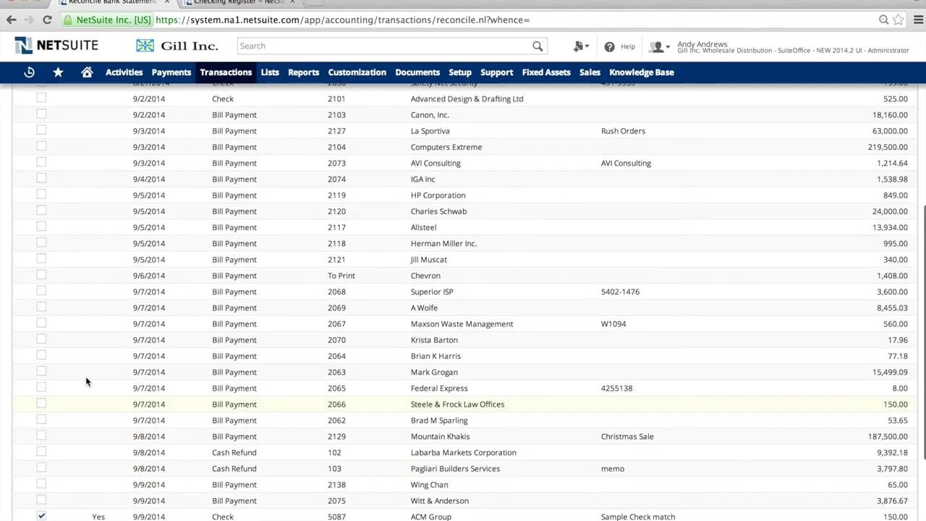
Task: Click the Gill Inc. company logo
Action: pos(177,46)
